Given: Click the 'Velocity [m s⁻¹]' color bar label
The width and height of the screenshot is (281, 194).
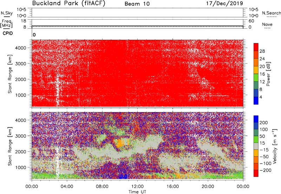Looking at the screenshot, I should pos(275,146).
